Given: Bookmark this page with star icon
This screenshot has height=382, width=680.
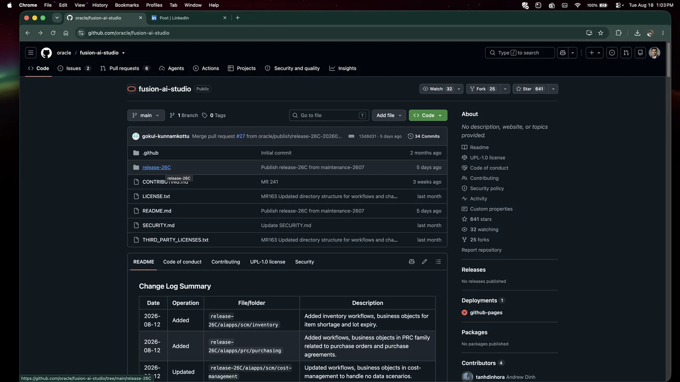Looking at the screenshot, I should click(601, 33).
